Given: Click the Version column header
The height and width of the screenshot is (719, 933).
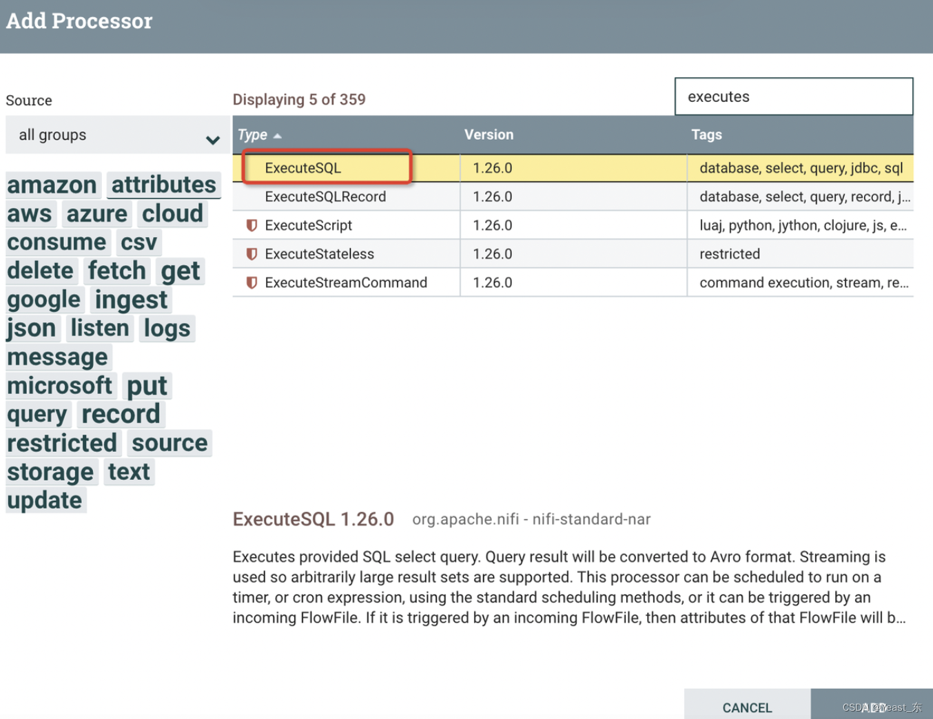Looking at the screenshot, I should [x=489, y=135].
